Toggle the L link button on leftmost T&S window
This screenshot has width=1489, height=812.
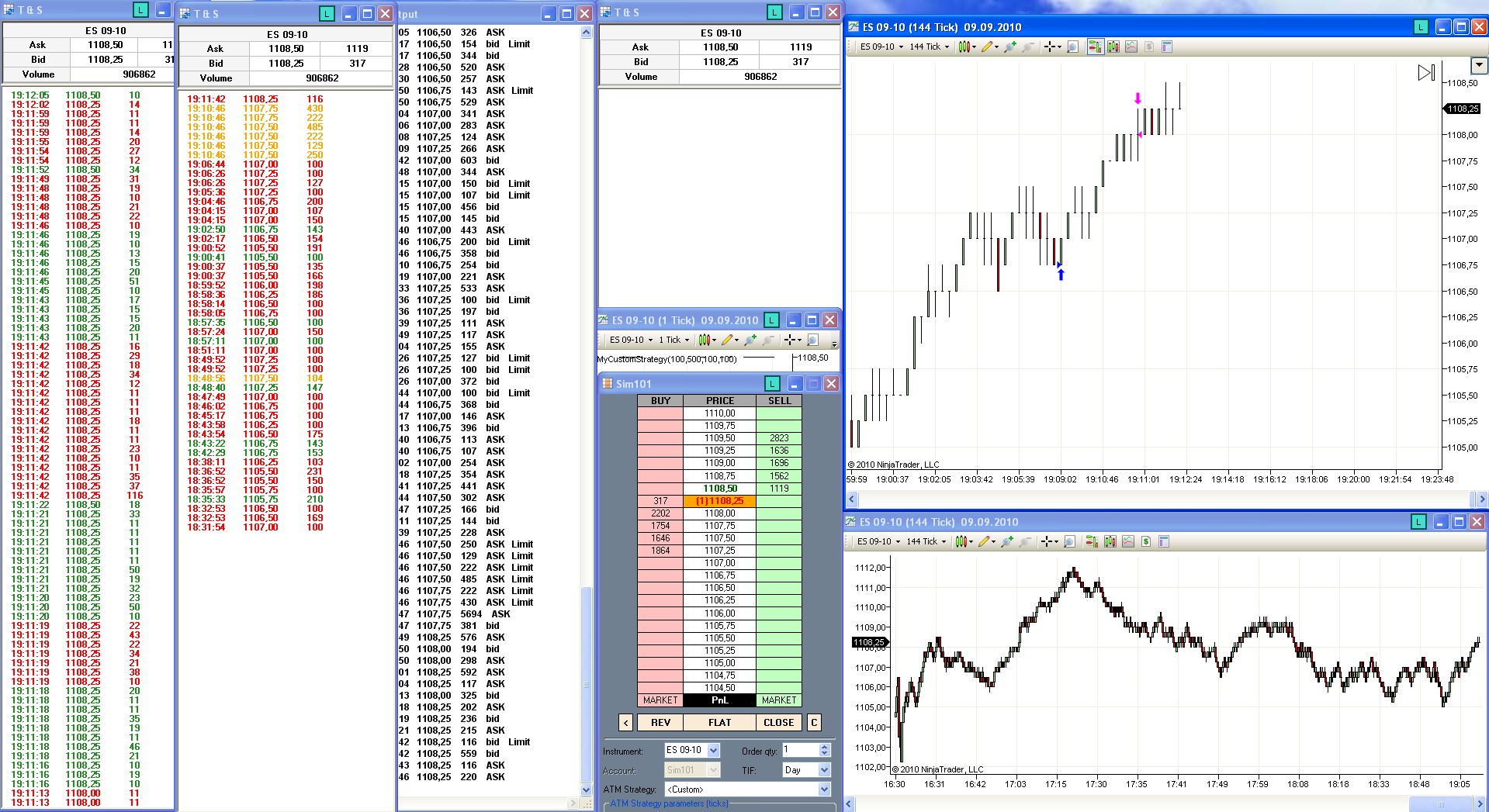pos(140,10)
